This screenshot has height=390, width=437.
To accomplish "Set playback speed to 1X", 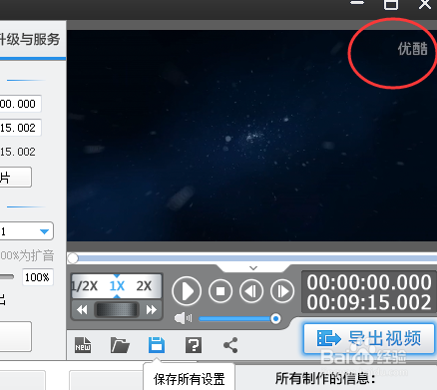I will tap(117, 286).
